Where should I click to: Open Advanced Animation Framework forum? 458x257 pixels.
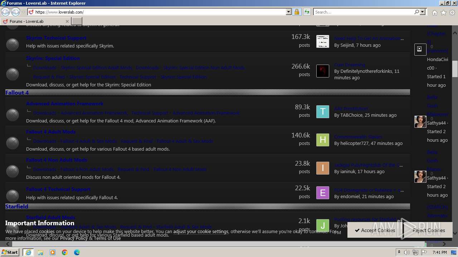coord(65,104)
